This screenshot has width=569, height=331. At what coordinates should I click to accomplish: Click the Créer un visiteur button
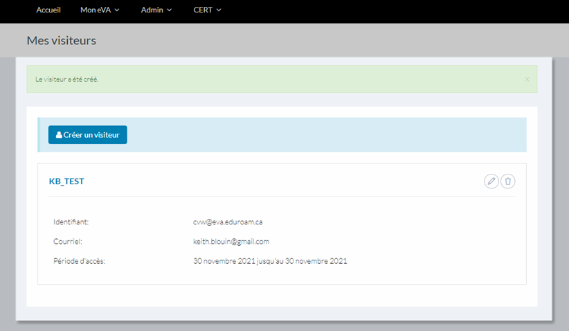88,135
